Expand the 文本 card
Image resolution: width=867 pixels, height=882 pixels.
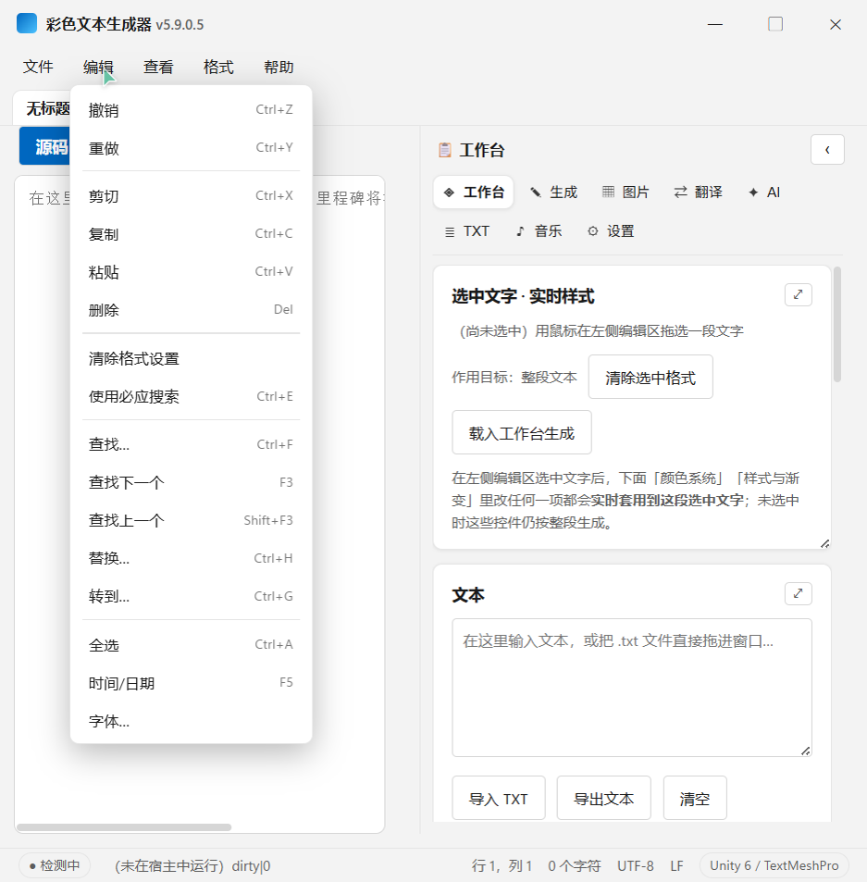point(798,593)
